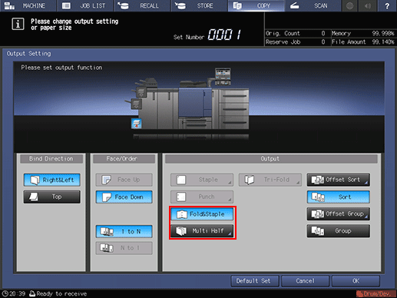Switch to the SCAN tab
397x298 pixels.
313,5
